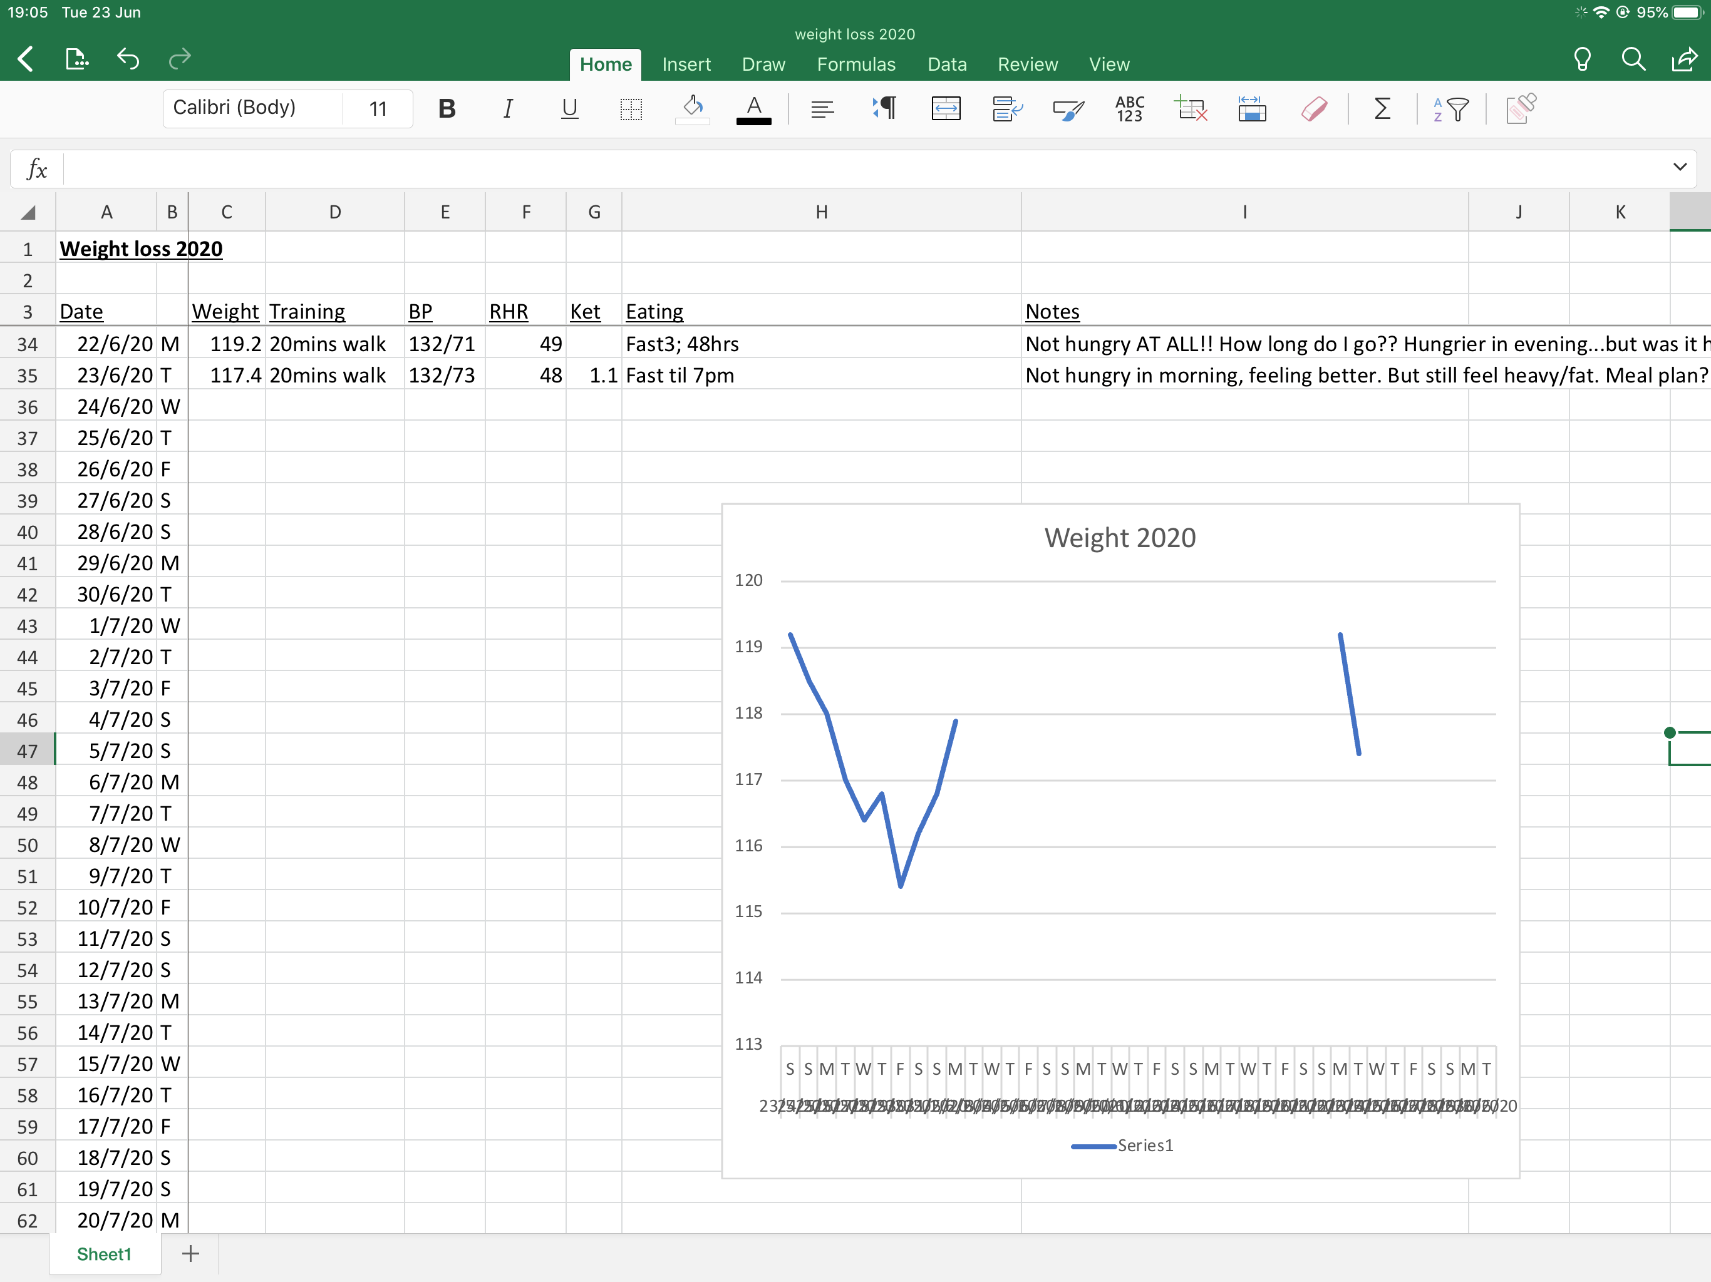The width and height of the screenshot is (1711, 1282).
Task: Open the cell styles brush icon
Action: tap(1068, 110)
